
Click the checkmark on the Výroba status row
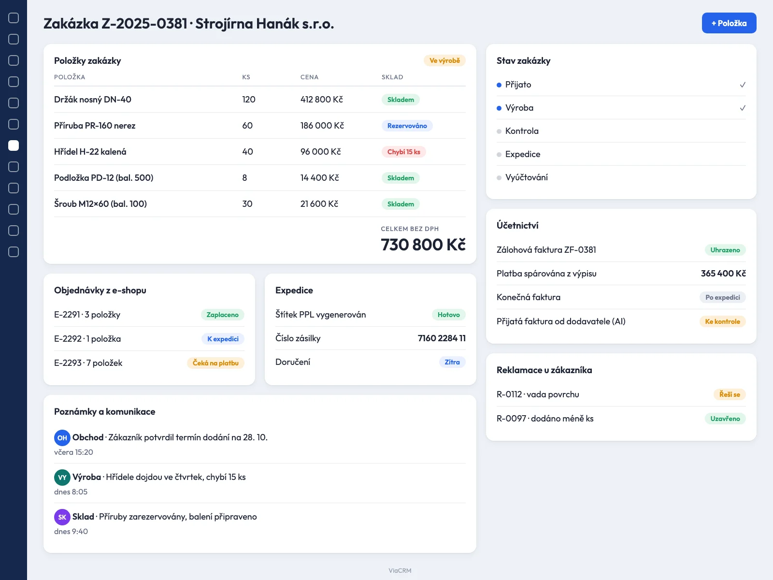(x=743, y=108)
